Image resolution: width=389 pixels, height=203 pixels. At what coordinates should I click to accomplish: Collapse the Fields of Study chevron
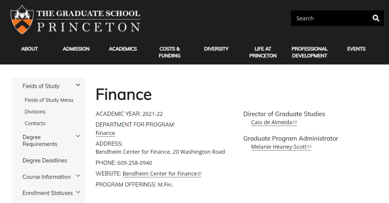click(x=78, y=85)
